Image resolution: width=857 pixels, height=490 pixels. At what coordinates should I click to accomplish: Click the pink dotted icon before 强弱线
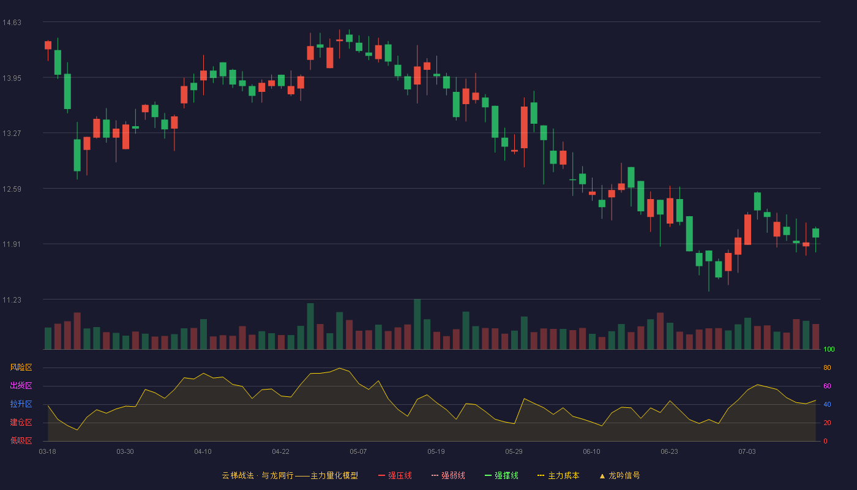click(435, 475)
